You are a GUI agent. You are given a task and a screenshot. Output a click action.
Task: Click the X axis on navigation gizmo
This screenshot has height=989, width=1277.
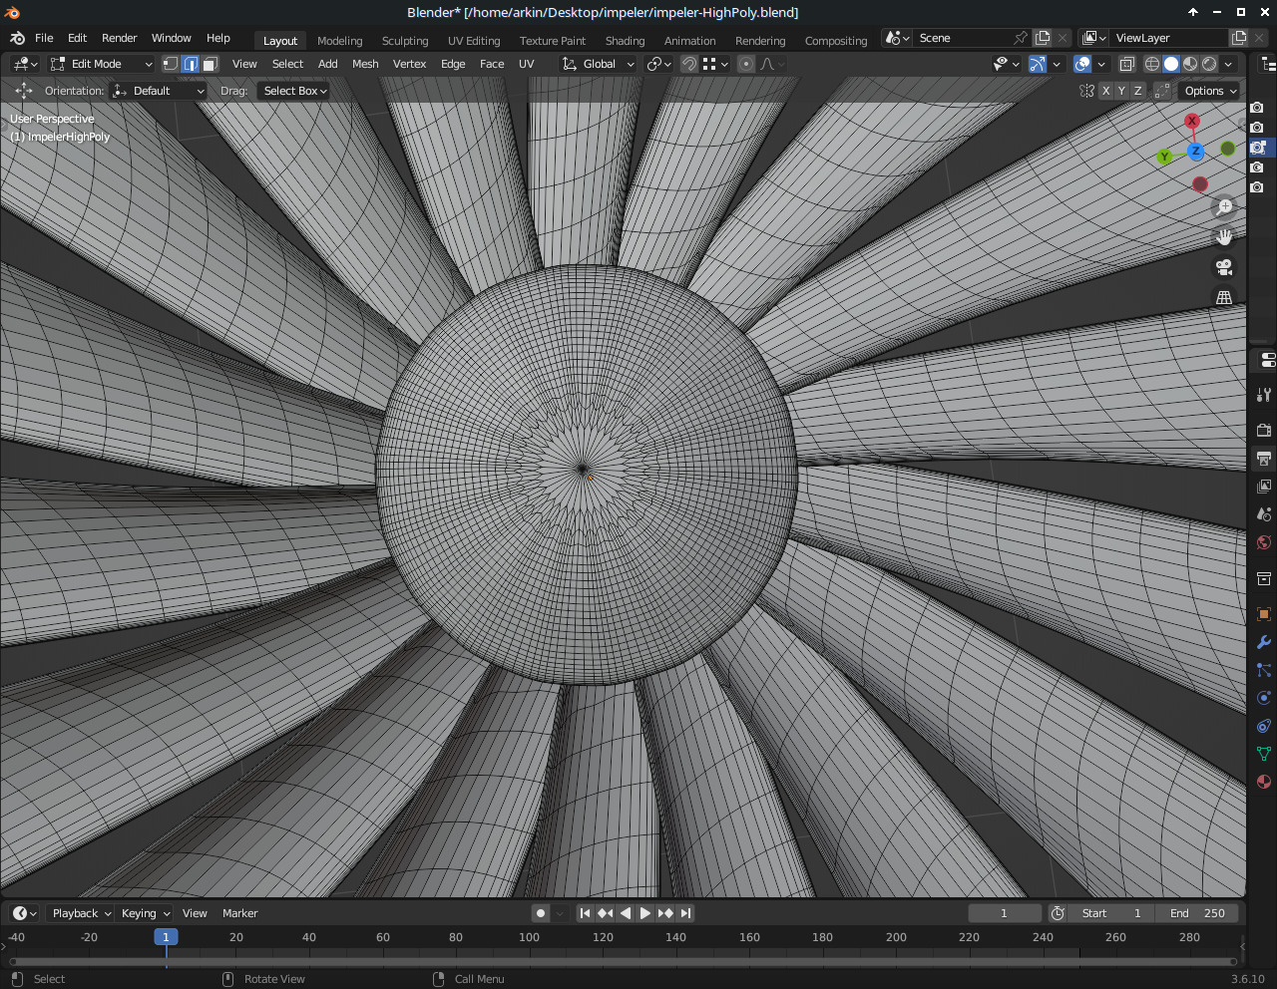click(x=1192, y=121)
